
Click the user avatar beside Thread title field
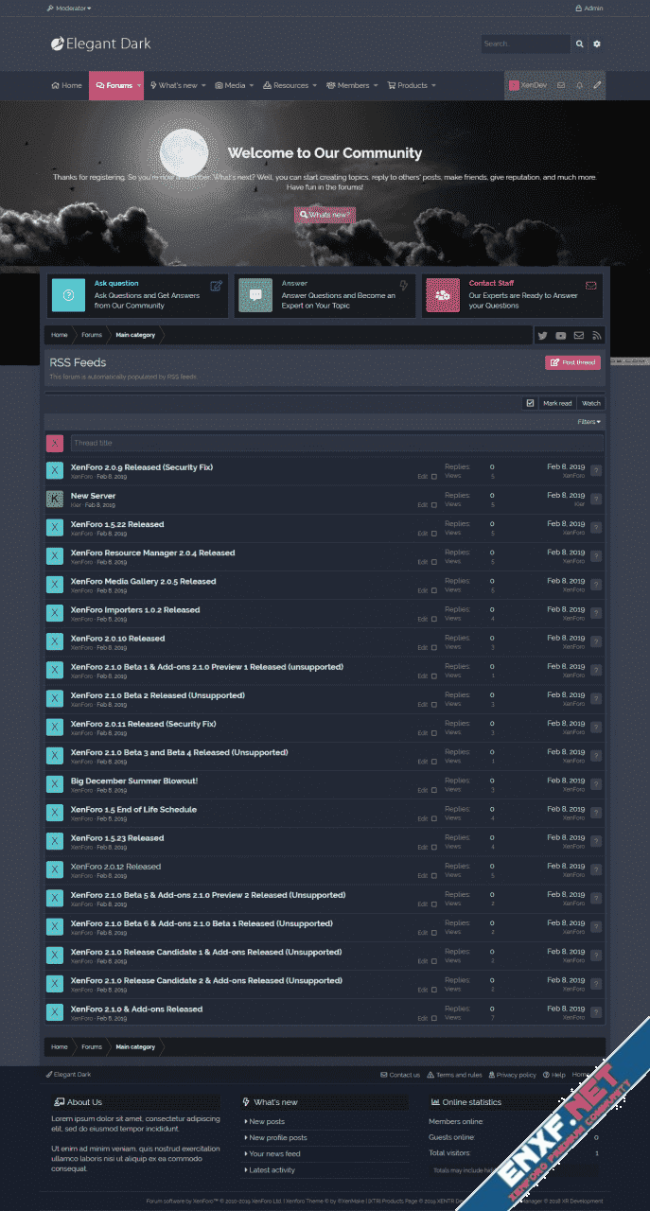55,443
